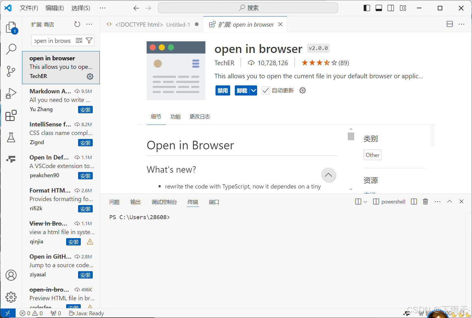Select the Features tab of extension
This screenshot has width=472, height=318.
[176, 117]
